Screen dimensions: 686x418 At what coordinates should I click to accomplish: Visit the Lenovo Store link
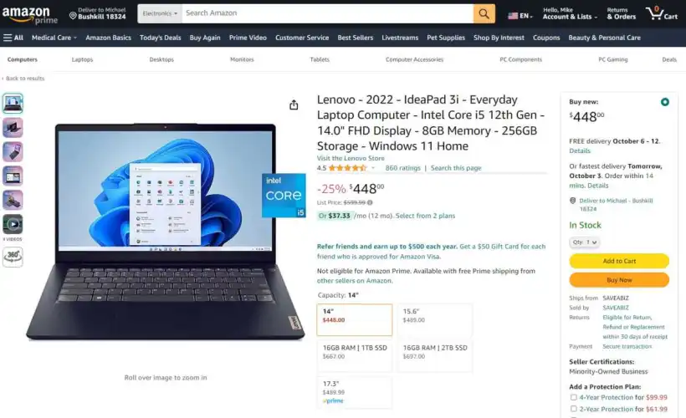pyautogui.click(x=351, y=158)
